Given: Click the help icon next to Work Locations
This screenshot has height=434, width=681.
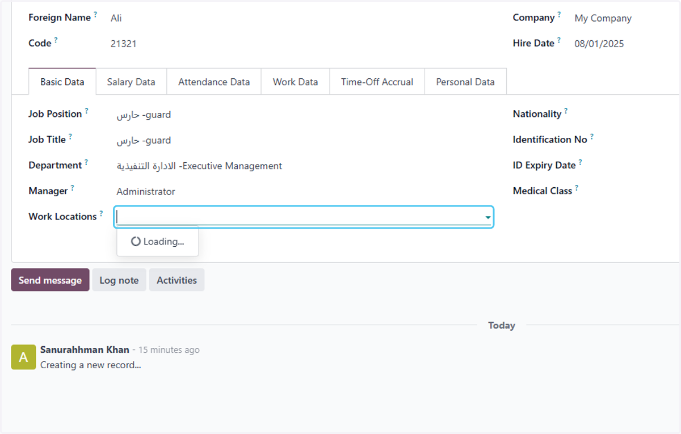Looking at the screenshot, I should 101,213.
